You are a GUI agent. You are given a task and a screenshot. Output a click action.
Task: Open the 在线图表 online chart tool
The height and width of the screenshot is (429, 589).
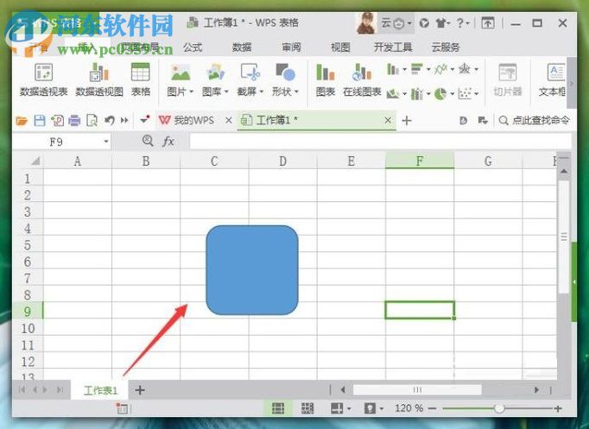pos(362,79)
